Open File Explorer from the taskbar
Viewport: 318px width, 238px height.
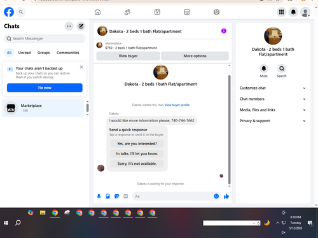point(43,213)
